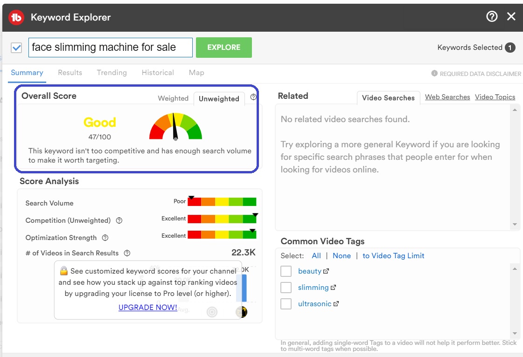Click the channel avatar icon under chart
This screenshot has height=357, width=523.
(242, 312)
